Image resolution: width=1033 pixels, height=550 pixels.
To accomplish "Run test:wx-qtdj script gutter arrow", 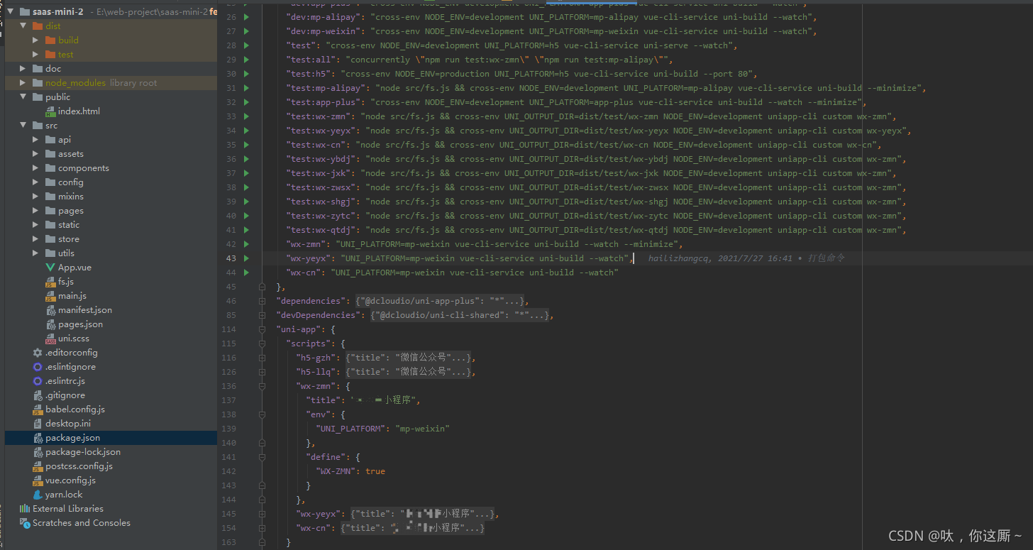I will 246,230.
